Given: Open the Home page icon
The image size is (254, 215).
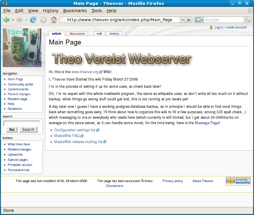Looking at the screenshot, I should [54, 20].
